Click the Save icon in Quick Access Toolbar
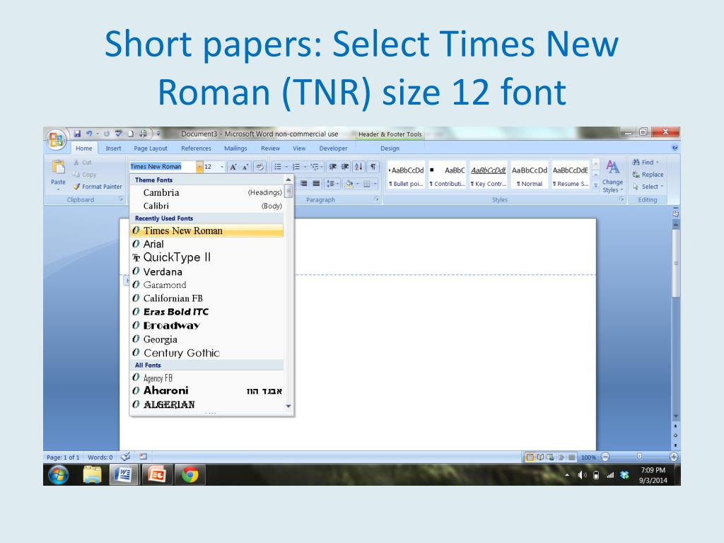The image size is (724, 543). (77, 134)
